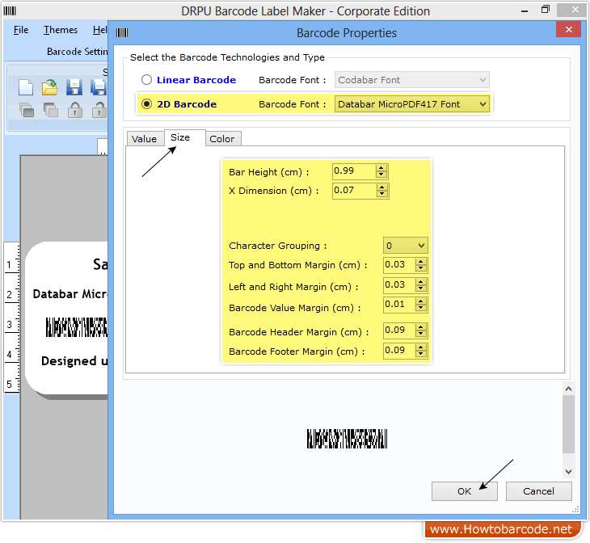Select the 2D Barcode radio button
Viewport: 590px width, 543px height.
pyautogui.click(x=147, y=104)
